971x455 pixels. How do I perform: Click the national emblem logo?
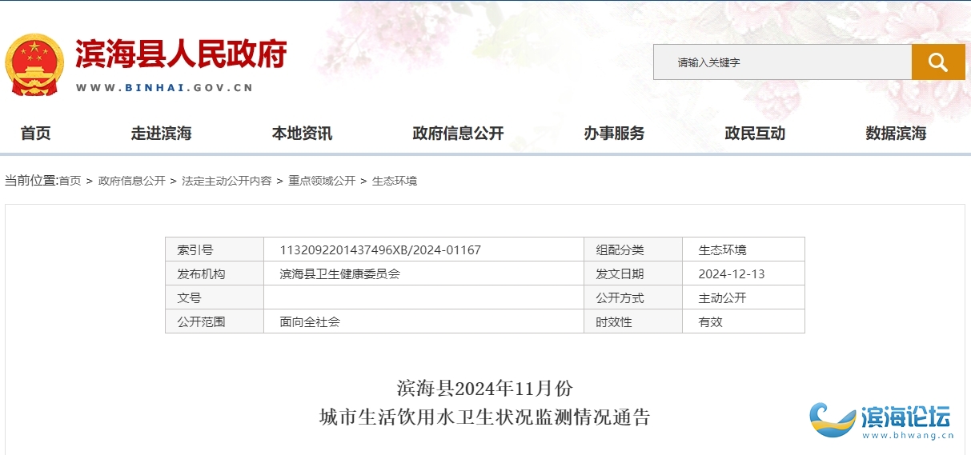34,65
